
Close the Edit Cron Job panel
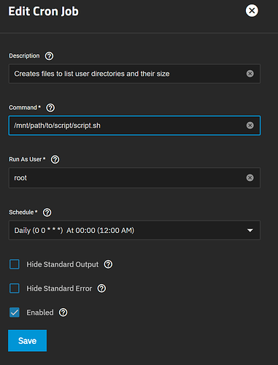pyautogui.click(x=252, y=11)
